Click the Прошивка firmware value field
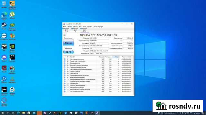This screenshot has width=206, height=115. tap(99, 38)
